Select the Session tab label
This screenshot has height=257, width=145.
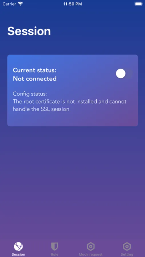coord(18,254)
